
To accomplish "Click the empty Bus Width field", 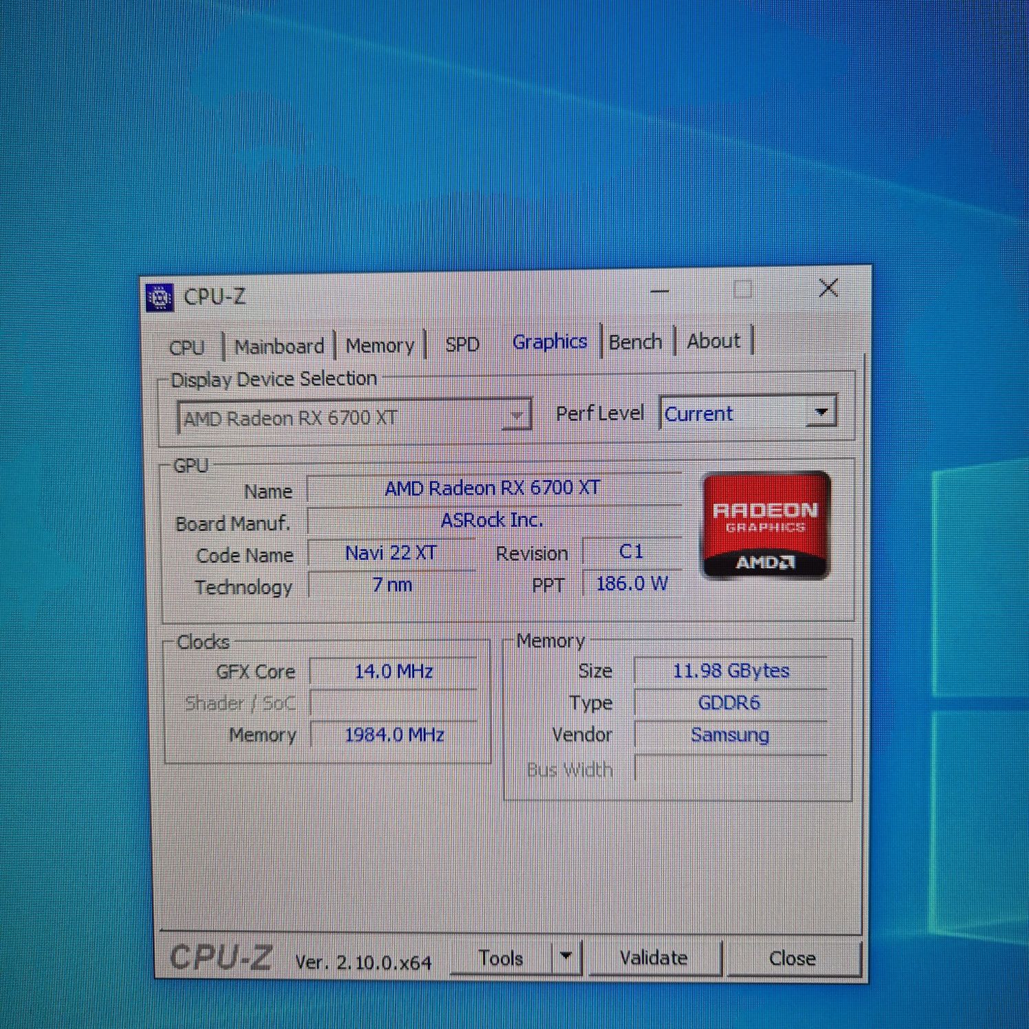I will (x=730, y=769).
